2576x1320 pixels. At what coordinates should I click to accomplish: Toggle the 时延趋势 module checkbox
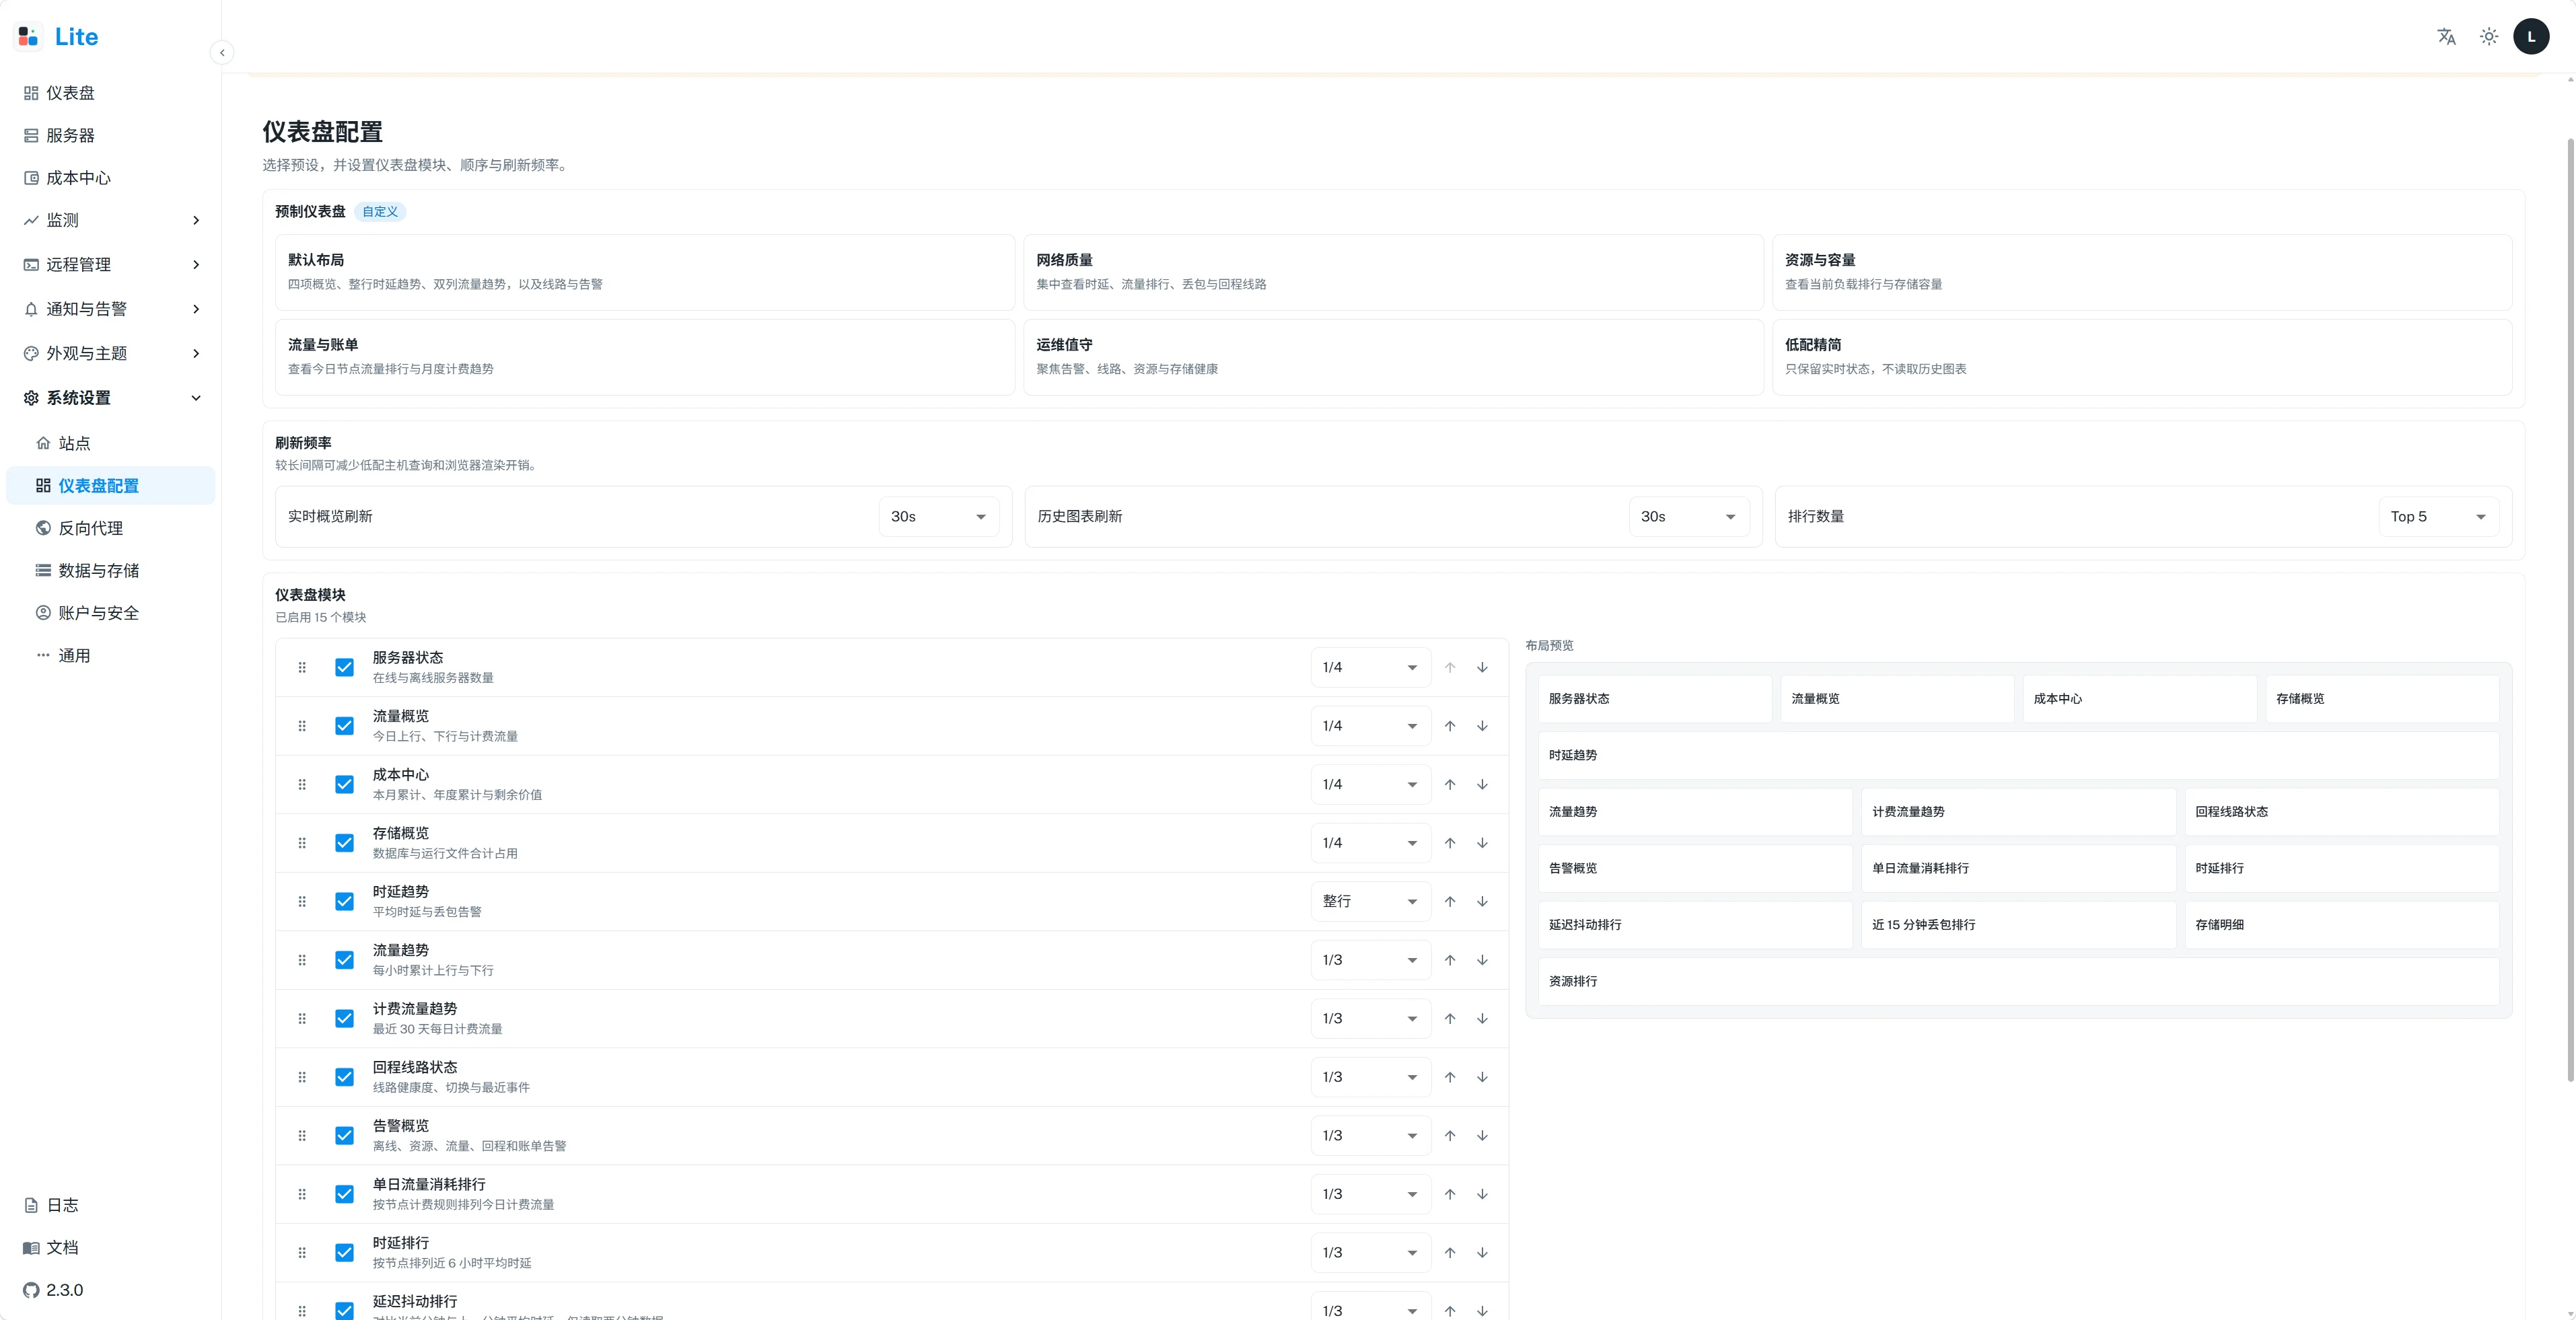pos(344,901)
